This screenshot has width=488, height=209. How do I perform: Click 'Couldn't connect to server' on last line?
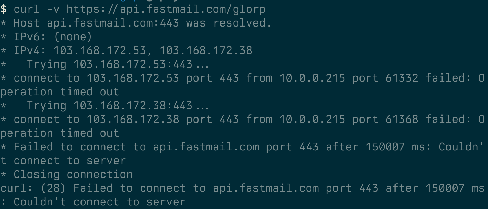click(100, 202)
